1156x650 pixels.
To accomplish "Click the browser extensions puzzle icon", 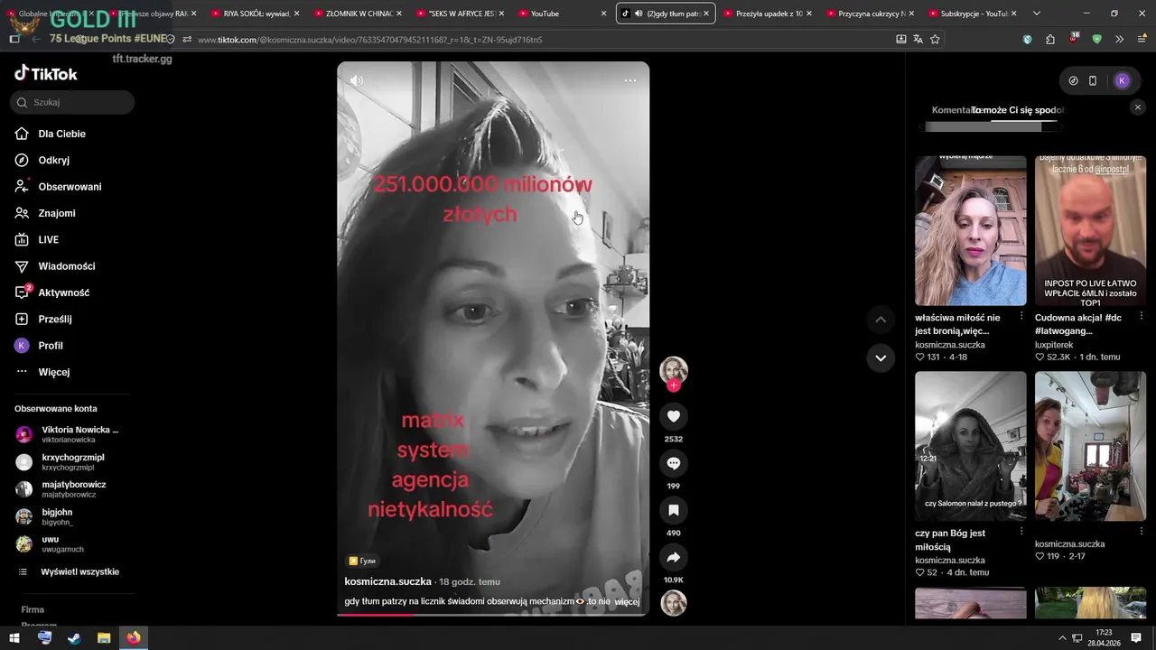I will (x=1050, y=40).
